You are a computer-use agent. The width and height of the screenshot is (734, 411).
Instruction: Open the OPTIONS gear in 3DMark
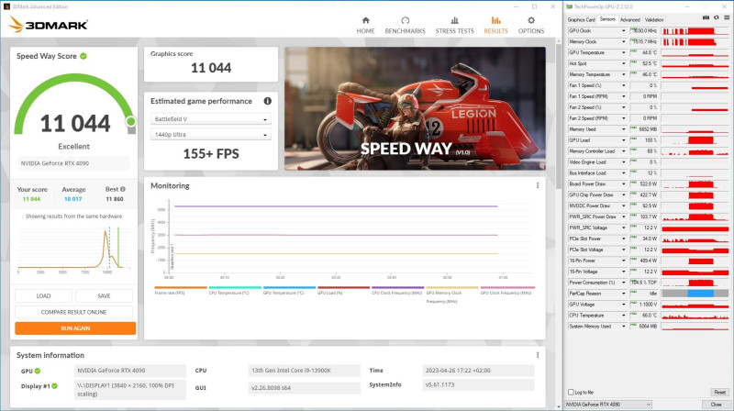pyautogui.click(x=531, y=26)
